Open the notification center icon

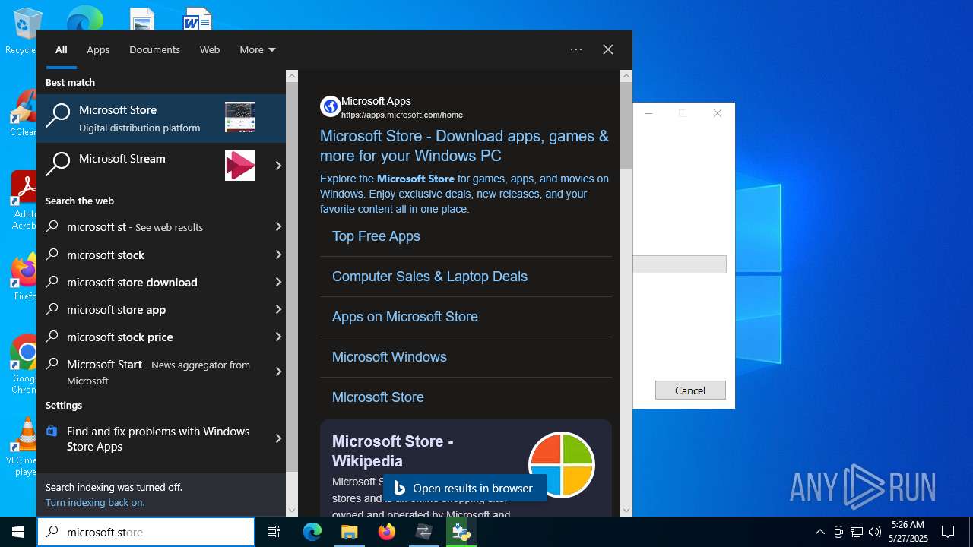[x=948, y=532]
